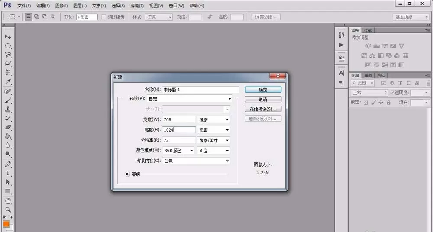Viewport: 433px width, 232px height.
Task: Click the 存储预设 button
Action: coord(263,109)
